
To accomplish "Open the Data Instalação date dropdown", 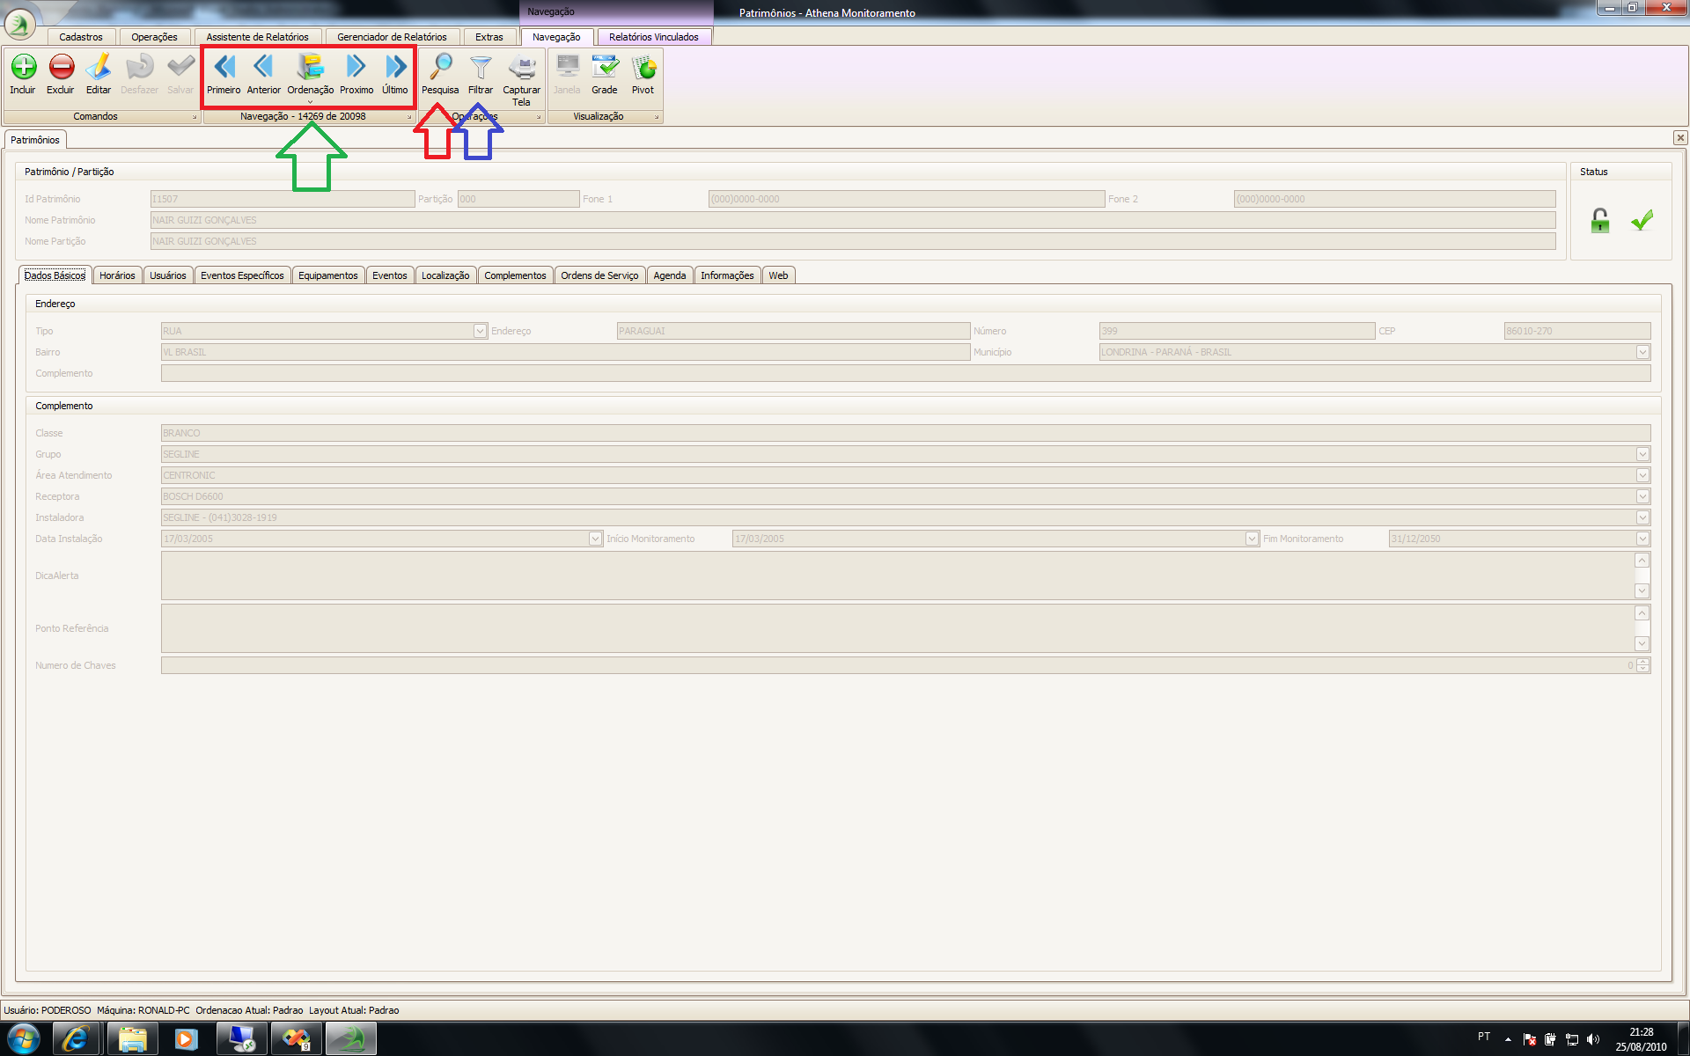I will coord(595,539).
